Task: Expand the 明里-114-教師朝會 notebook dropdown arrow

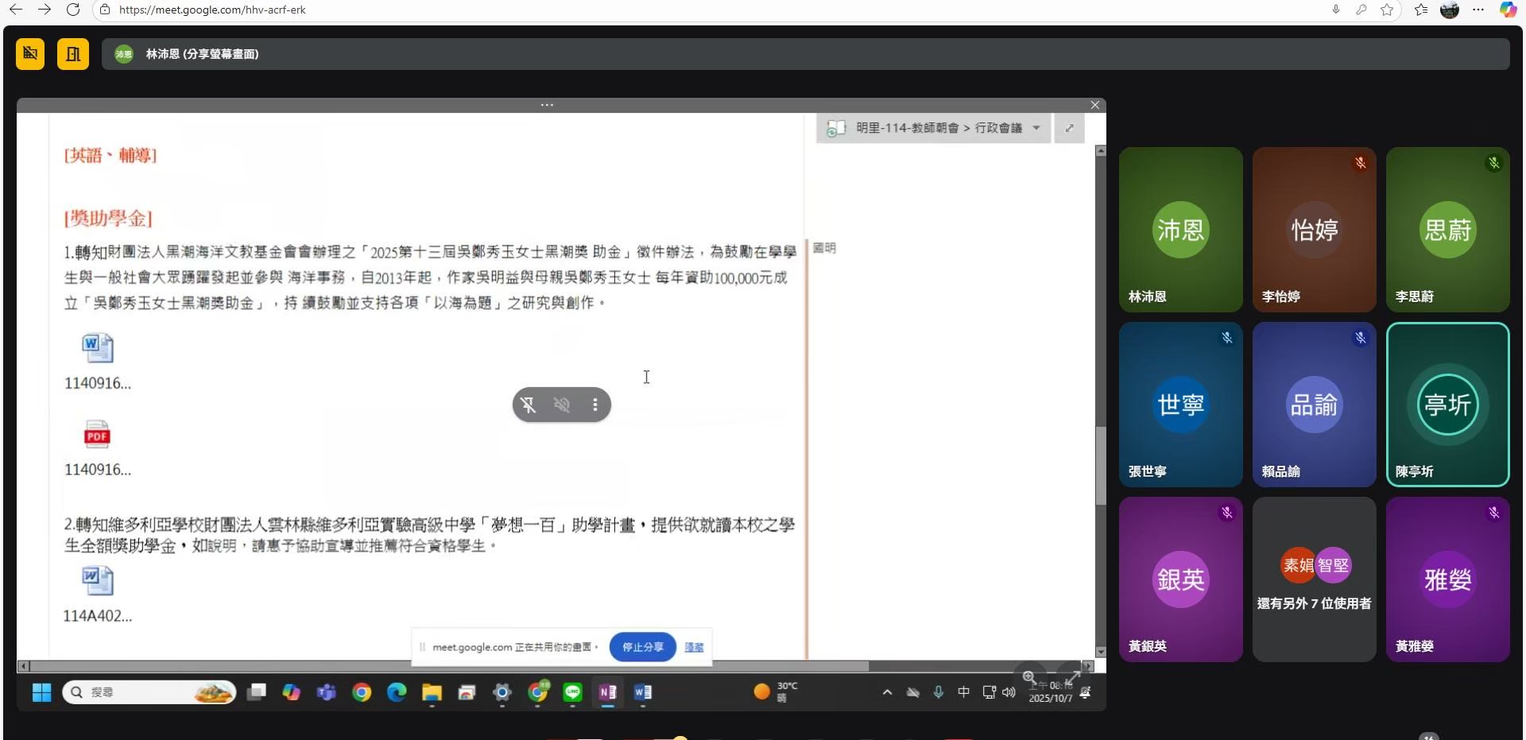Action: (1036, 128)
